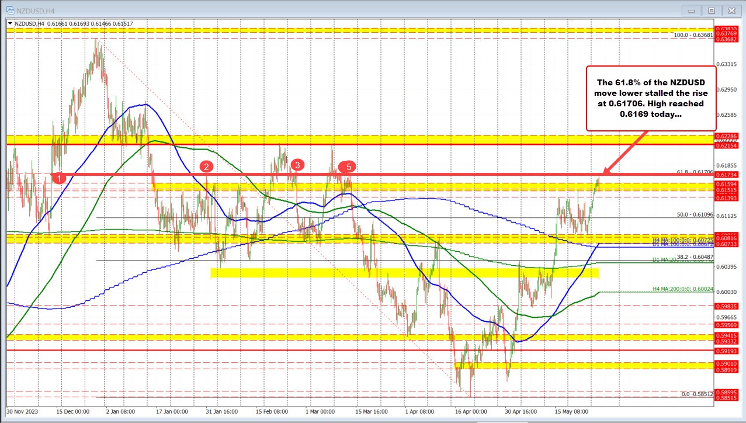
Task: Select the red circled marker labeled 1
Action: 58,179
